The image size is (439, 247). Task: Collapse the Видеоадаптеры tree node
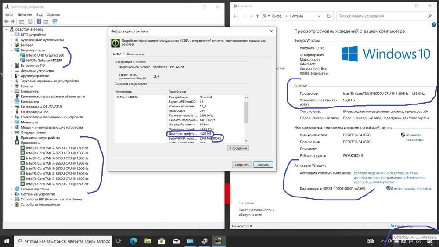tap(12, 50)
